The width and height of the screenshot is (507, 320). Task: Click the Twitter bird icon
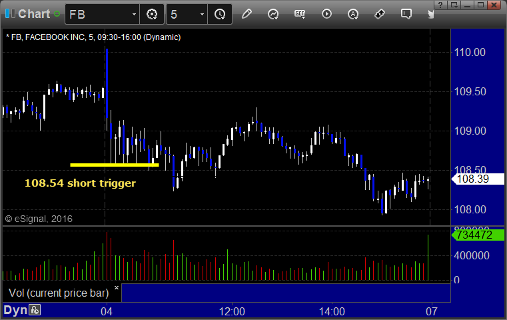tap(430, 14)
